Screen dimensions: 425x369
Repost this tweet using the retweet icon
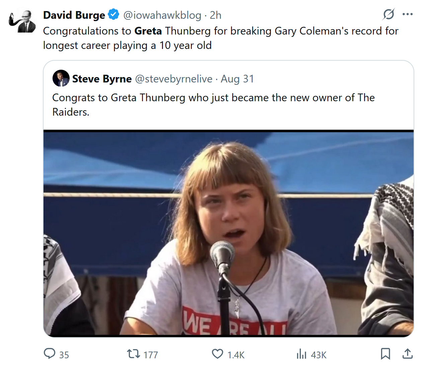click(x=134, y=354)
